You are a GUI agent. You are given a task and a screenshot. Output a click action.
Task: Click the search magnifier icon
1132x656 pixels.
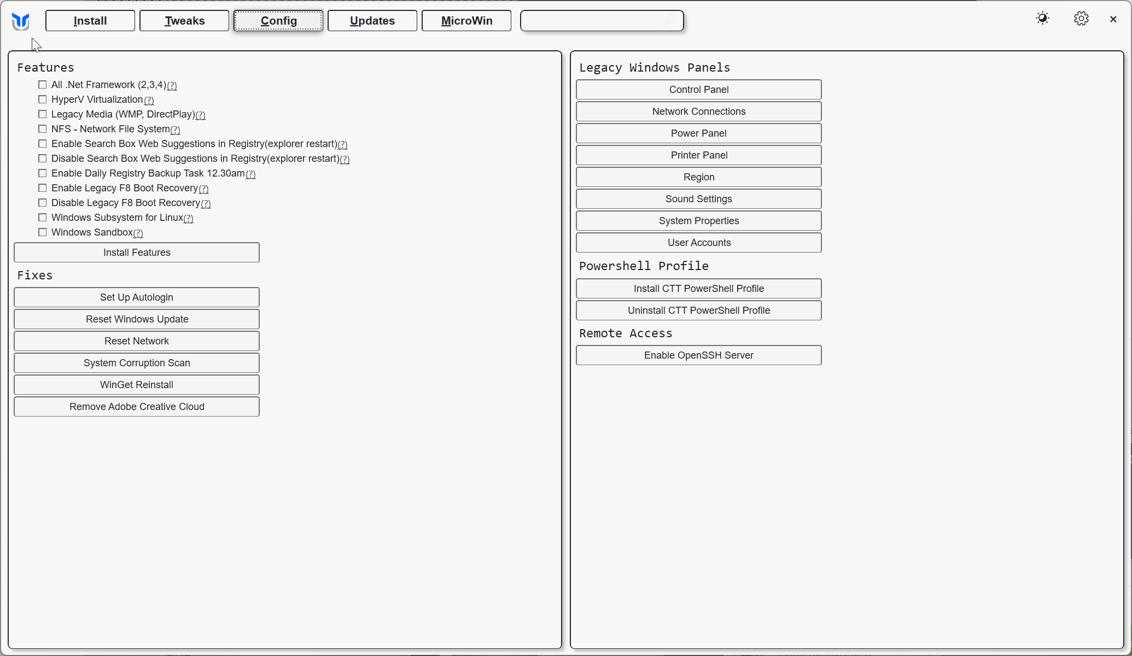[x=669, y=21]
